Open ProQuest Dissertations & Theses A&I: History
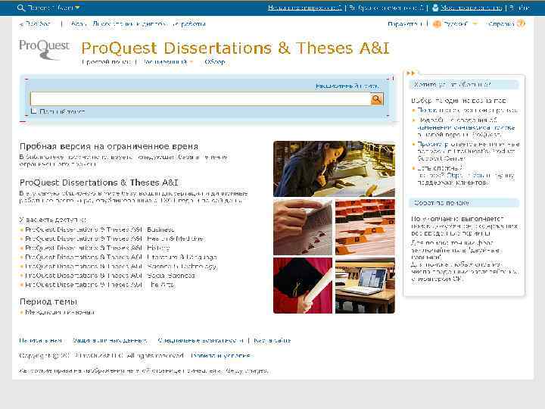 tap(98, 248)
